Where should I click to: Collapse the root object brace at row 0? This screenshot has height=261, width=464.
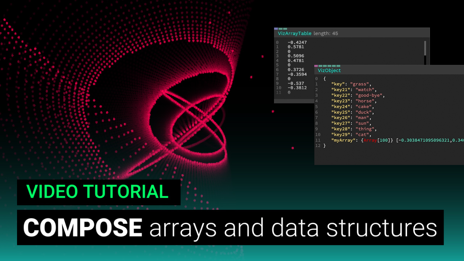tap(325, 78)
